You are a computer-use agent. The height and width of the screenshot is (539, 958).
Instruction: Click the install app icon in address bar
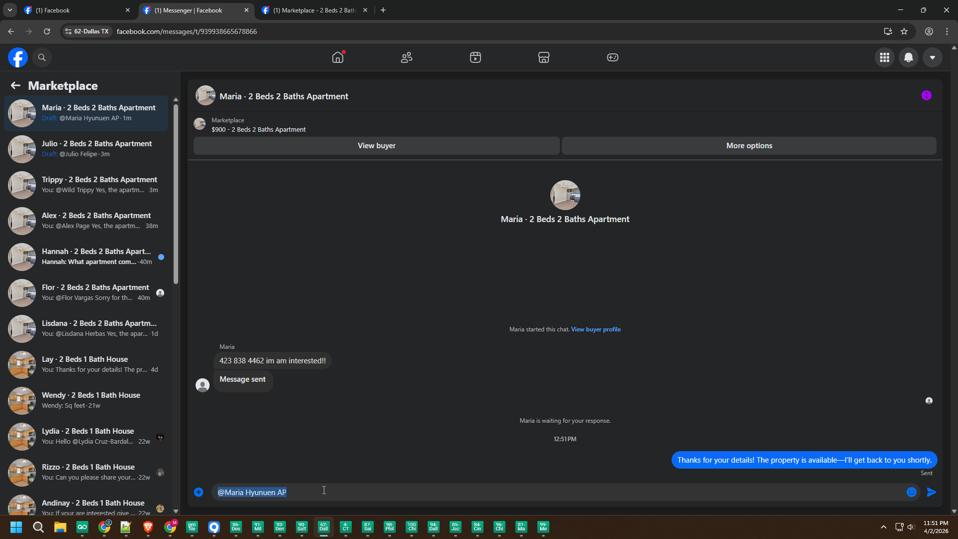pos(888,31)
